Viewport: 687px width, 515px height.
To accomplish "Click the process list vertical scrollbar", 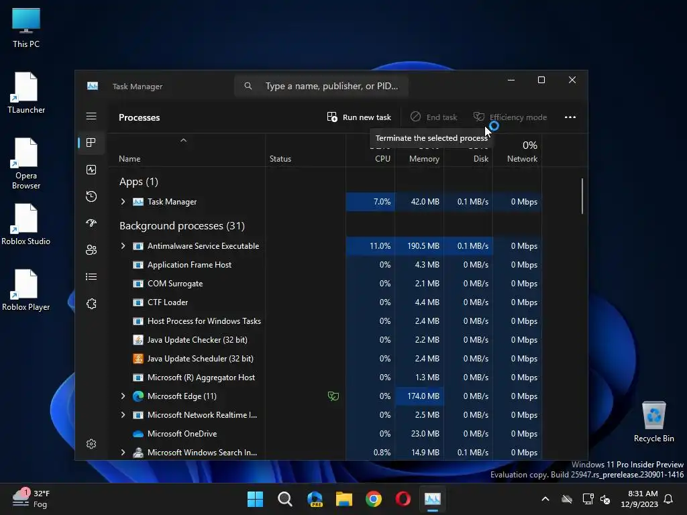I will pyautogui.click(x=582, y=196).
